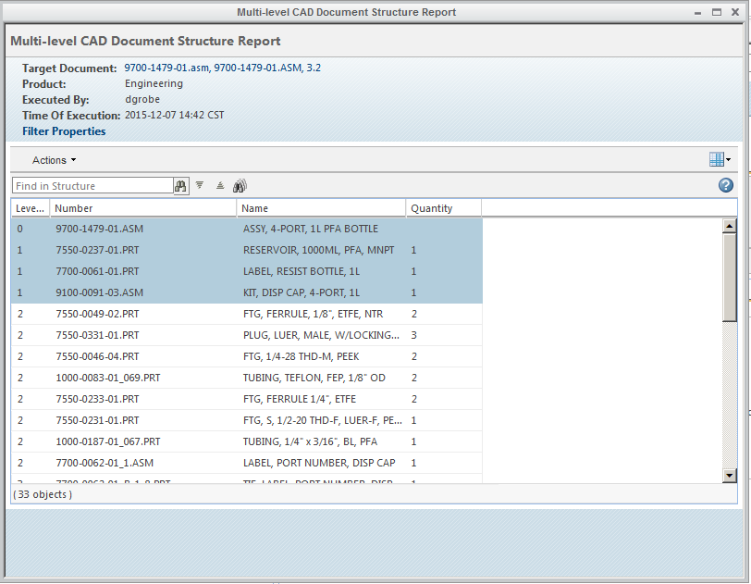Click name PLUG, LUER, MALE, W/LOCKING
This screenshot has height=584, width=751.
321,335
